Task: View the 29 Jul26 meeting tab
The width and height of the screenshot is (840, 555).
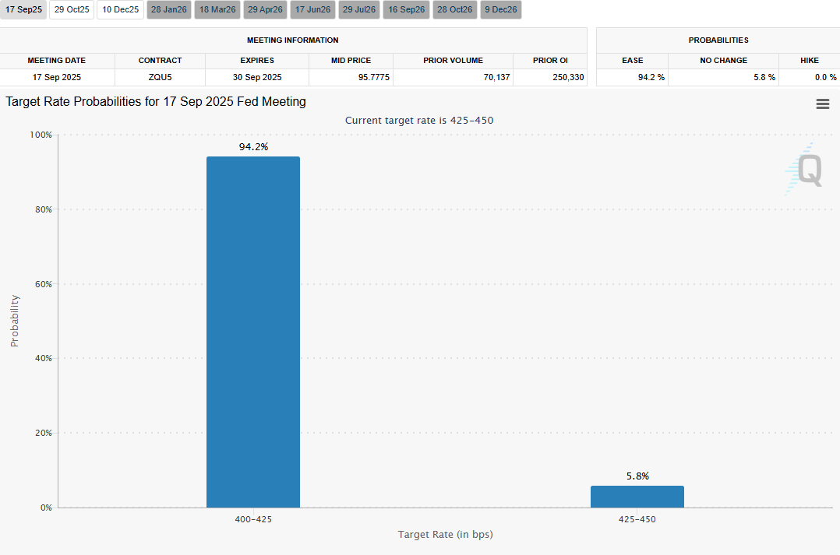Action: [x=358, y=10]
